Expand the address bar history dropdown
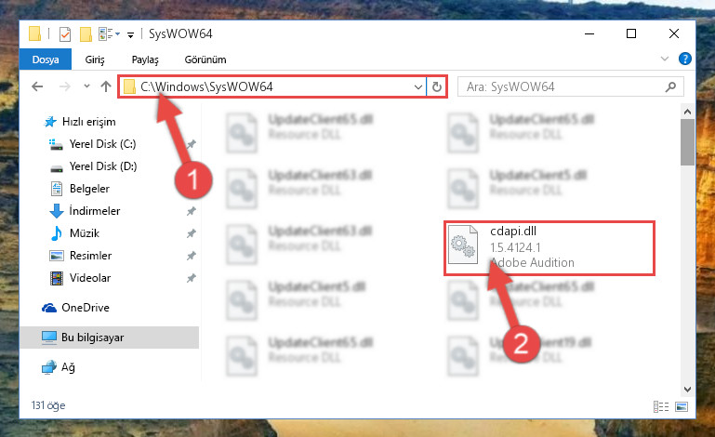The image size is (715, 437). tap(417, 86)
